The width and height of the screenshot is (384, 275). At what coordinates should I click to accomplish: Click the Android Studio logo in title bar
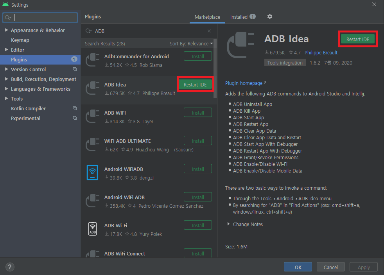click(5, 4)
